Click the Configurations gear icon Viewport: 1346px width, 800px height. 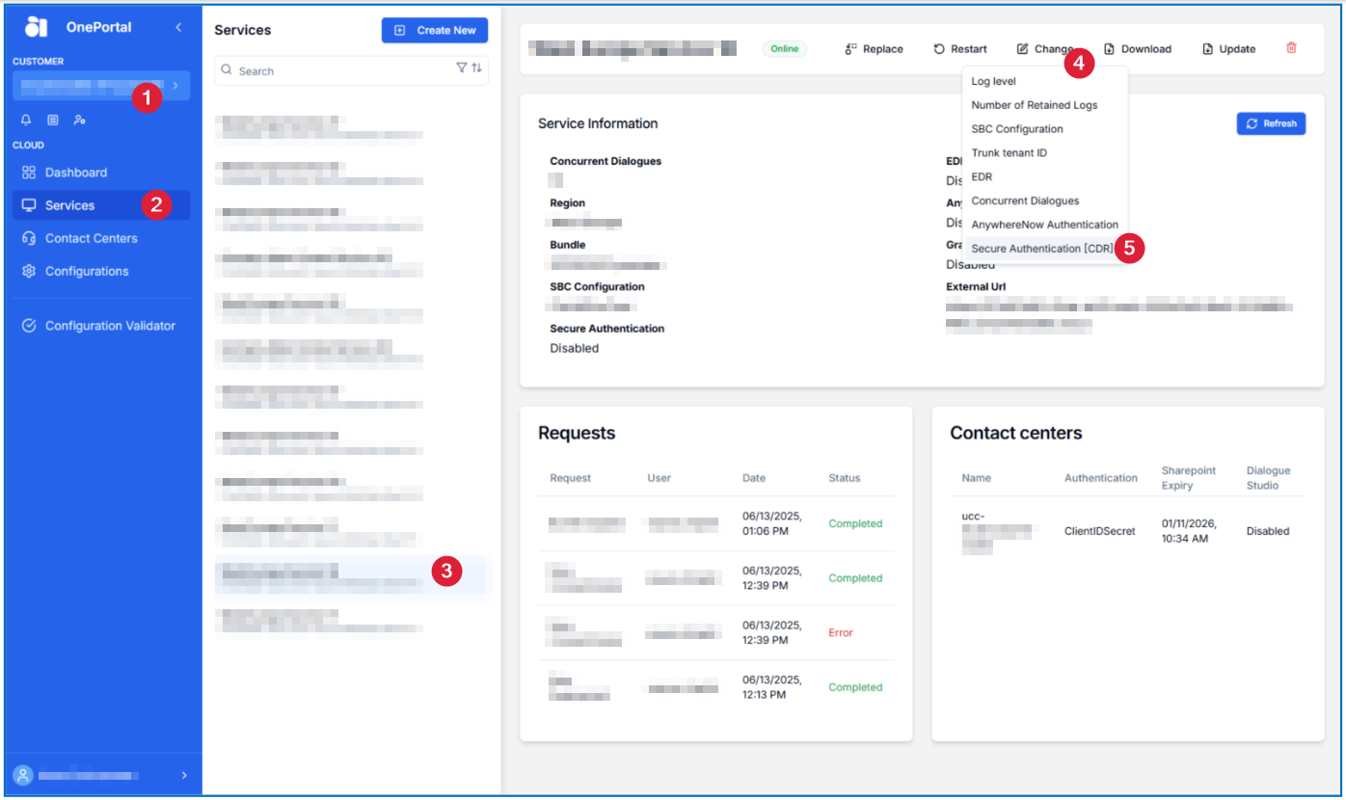pos(29,271)
